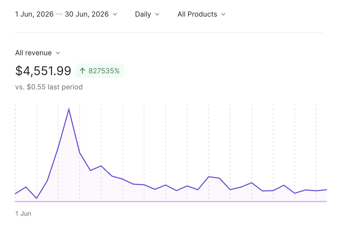338x230 pixels.
Task: Click the 827535% growth badge
Action: click(x=100, y=71)
